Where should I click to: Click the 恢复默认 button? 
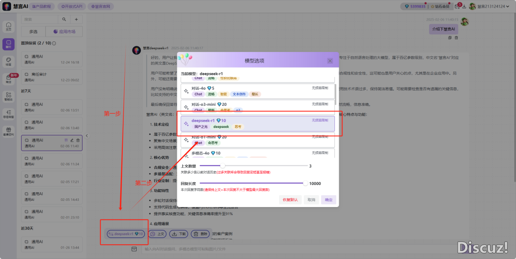pyautogui.click(x=290, y=199)
